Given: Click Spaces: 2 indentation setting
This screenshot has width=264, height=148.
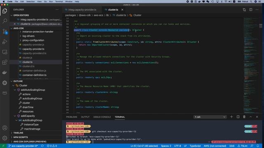Looking at the screenshot, I should tap(166, 146).
